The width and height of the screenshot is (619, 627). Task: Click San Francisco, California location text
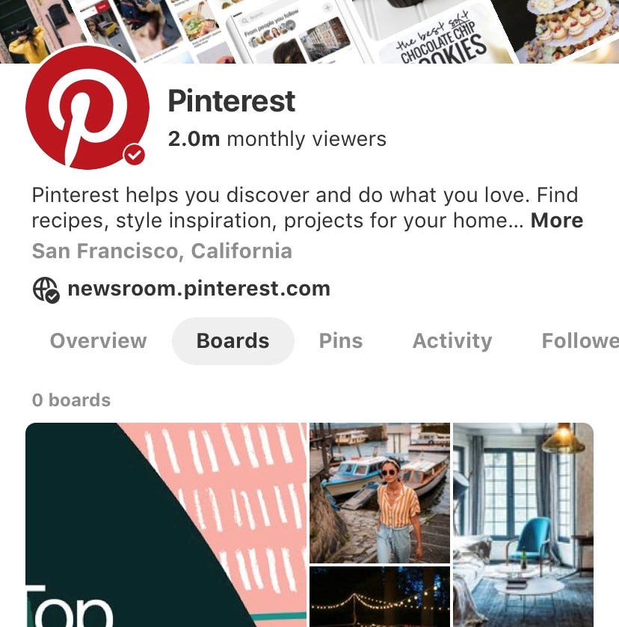[x=161, y=251]
